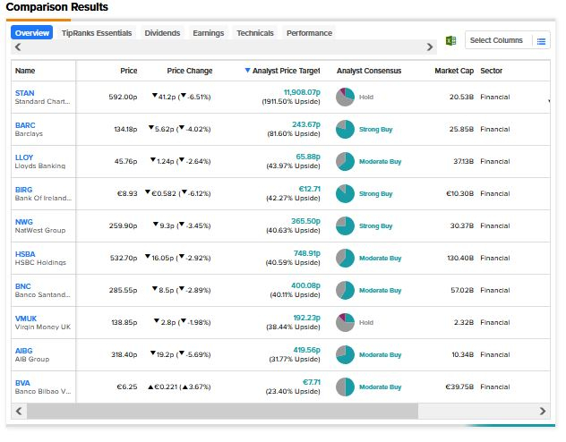Click VMUK price target 192.23p

[307, 318]
